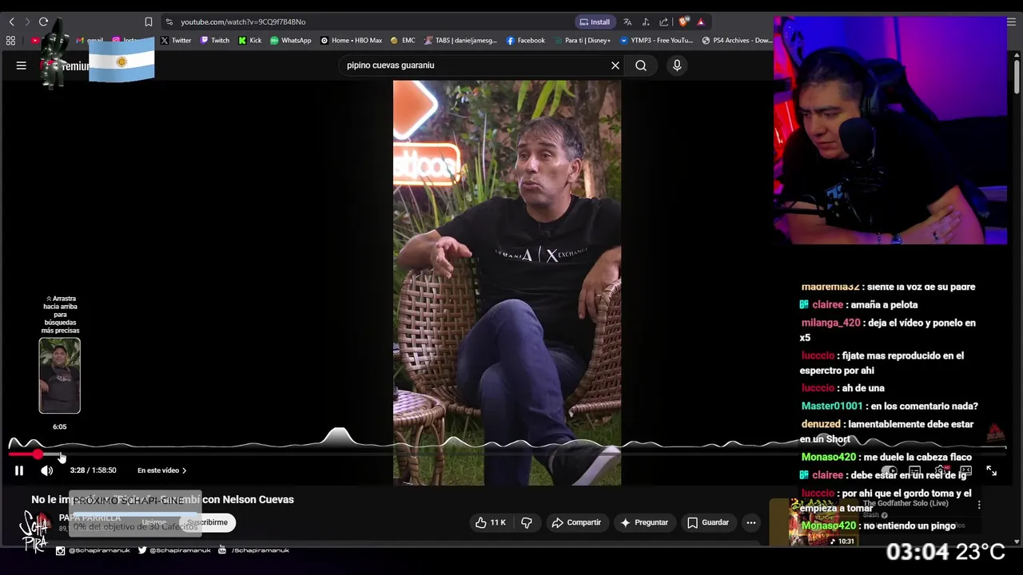Open the translate page icon
Image resolution: width=1023 pixels, height=575 pixels.
[627, 22]
